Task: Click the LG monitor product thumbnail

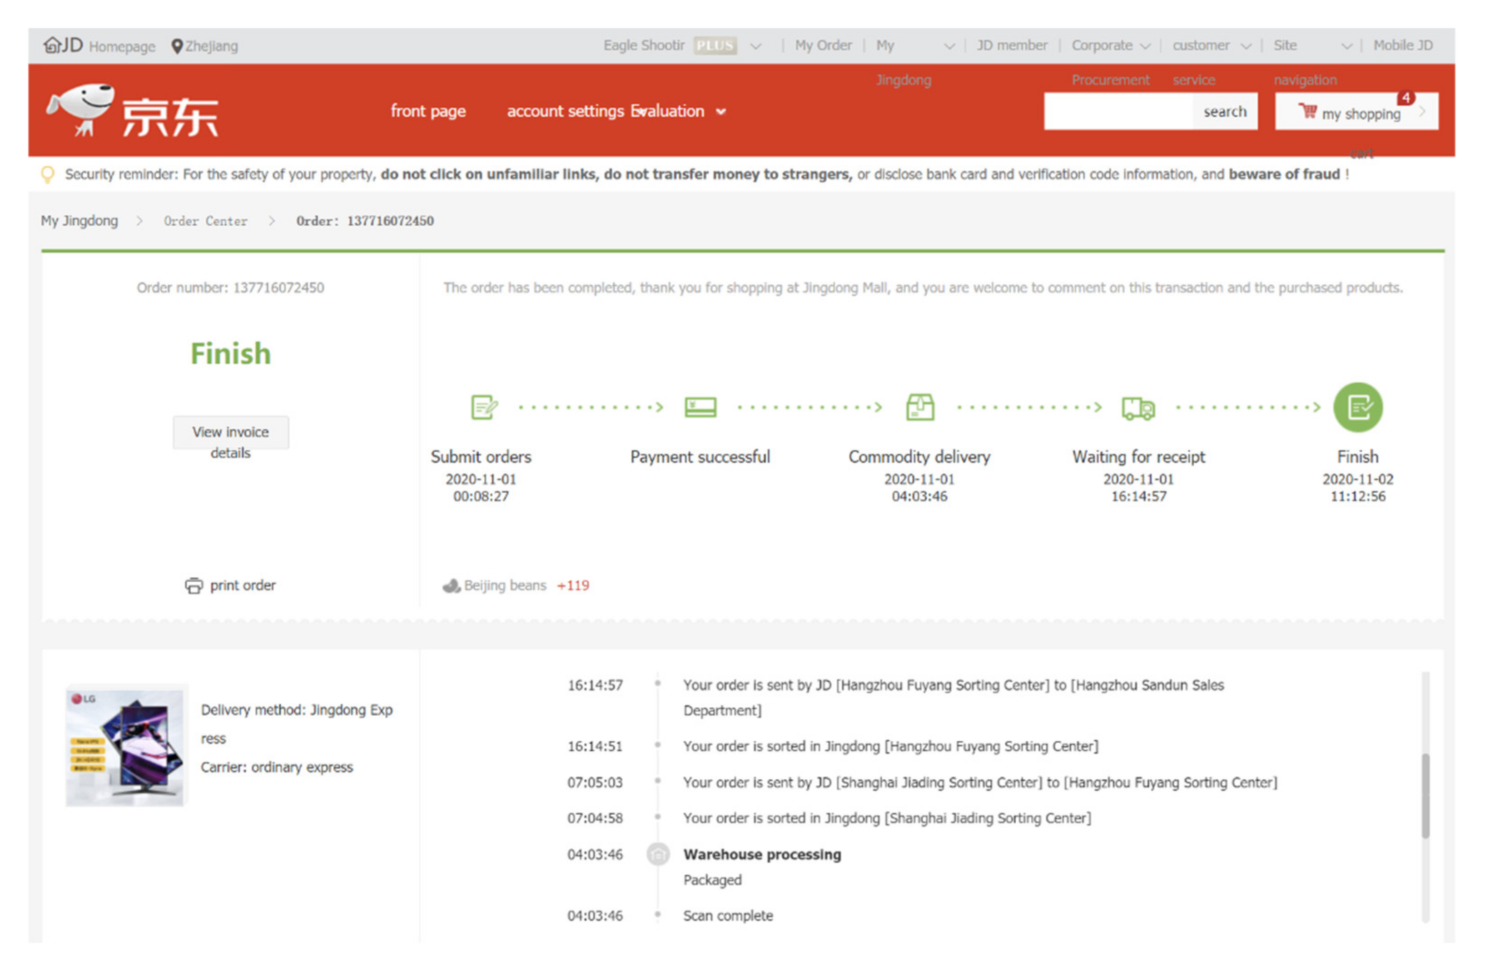Action: 125,747
